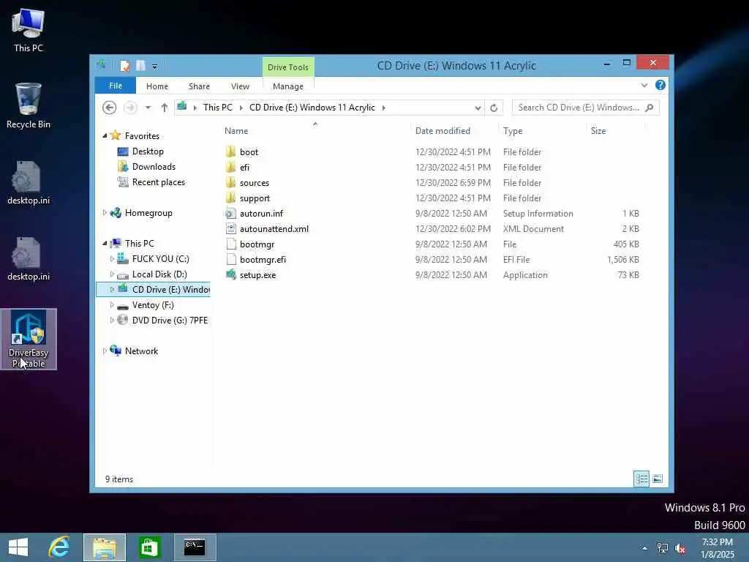
Task: Click CD Drive (E:) breadcrumb in address bar
Action: pyautogui.click(x=312, y=108)
